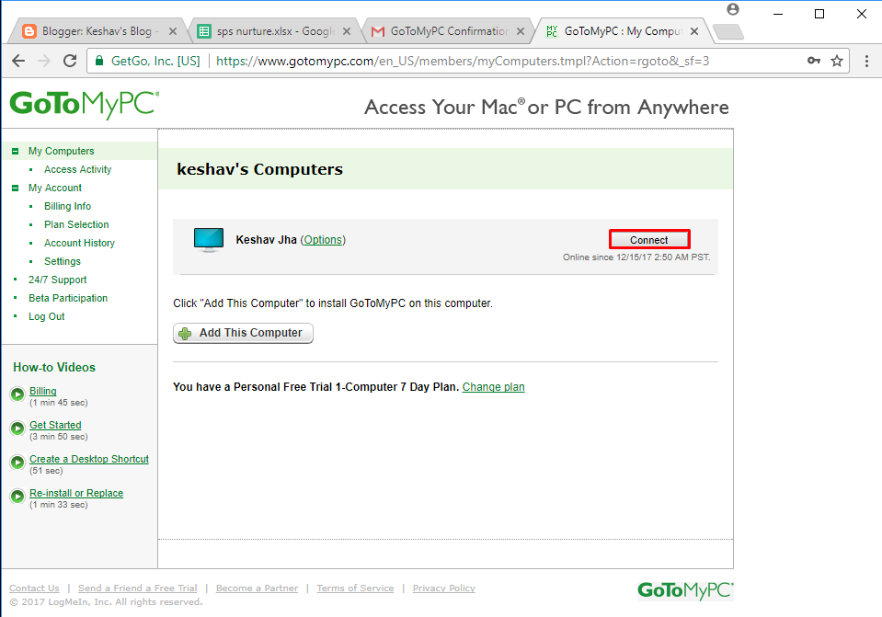Click the computer monitor icon beside Keshav Jha

tap(208, 239)
